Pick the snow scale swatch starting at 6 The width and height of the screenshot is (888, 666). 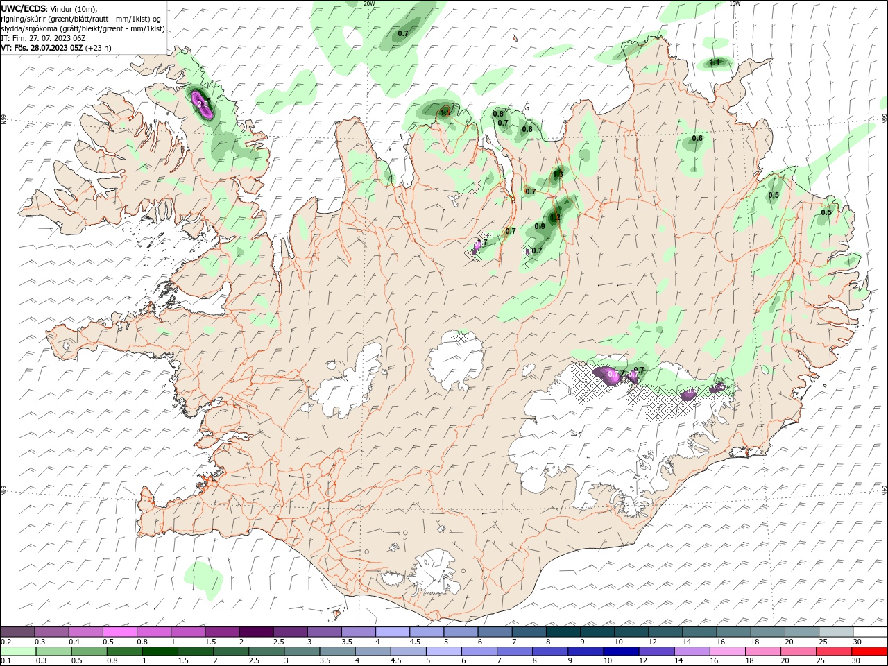(x=495, y=632)
